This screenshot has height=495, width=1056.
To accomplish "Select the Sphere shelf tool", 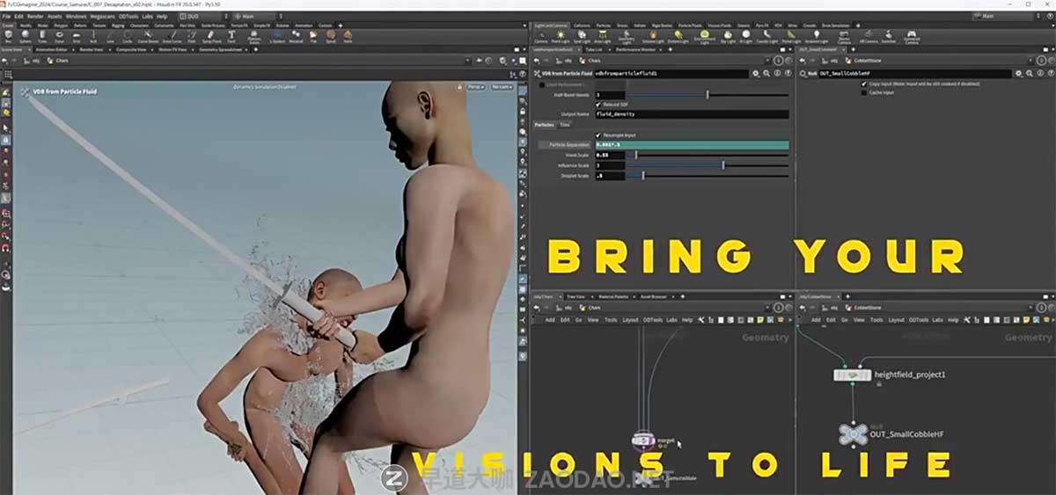I will (25, 36).
